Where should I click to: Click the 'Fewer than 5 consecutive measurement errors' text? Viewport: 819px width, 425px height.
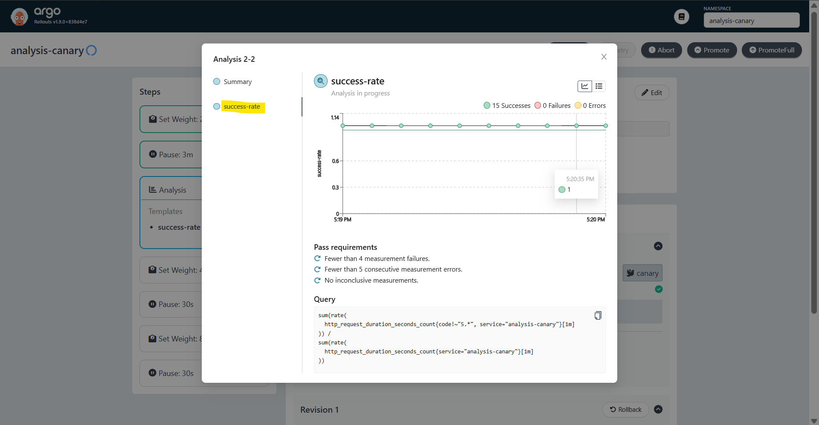393,269
